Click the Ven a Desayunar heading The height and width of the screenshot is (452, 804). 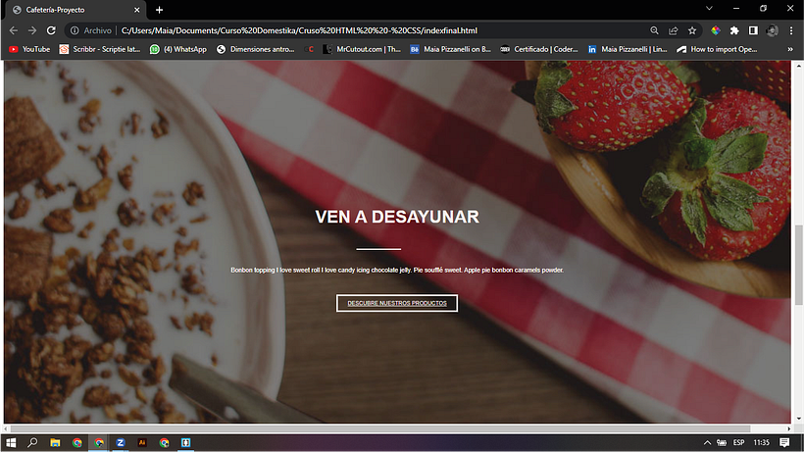[397, 217]
